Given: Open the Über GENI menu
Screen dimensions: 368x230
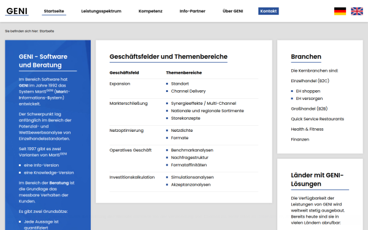Looking at the screenshot, I should click(232, 11).
